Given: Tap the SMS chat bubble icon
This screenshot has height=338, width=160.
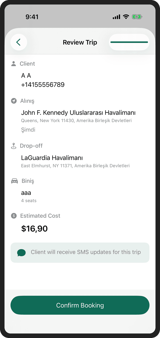Looking at the screenshot, I should [x=21, y=252].
